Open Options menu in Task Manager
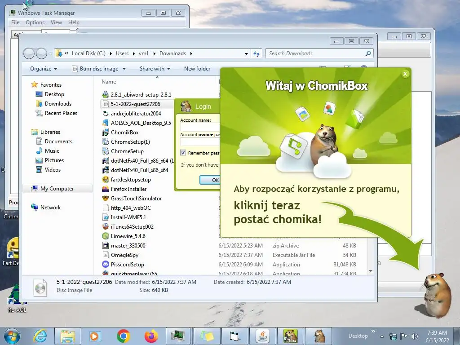 [x=35, y=22]
